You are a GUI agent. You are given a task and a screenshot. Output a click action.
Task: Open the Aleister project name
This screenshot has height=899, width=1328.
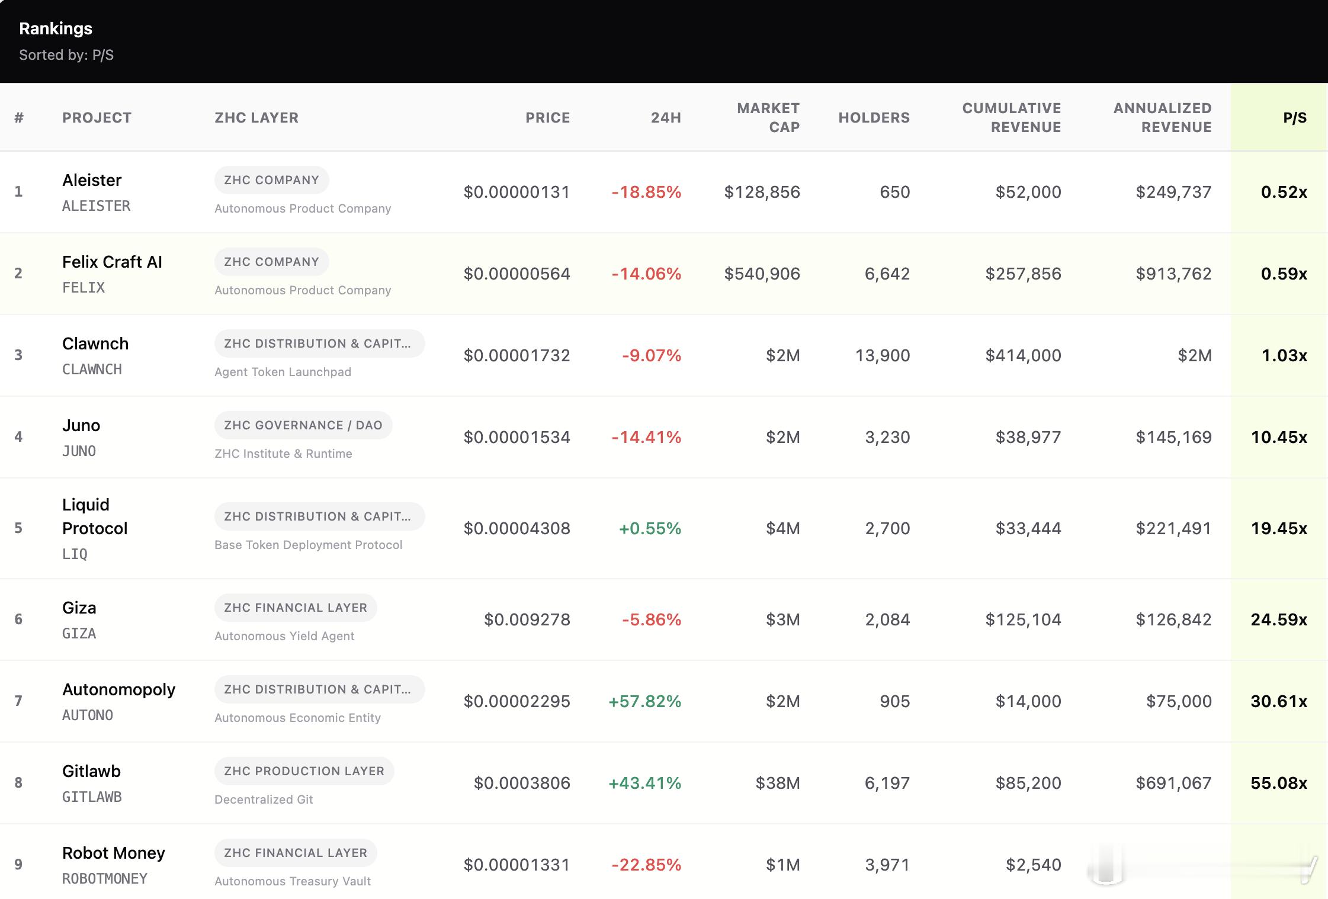[92, 180]
